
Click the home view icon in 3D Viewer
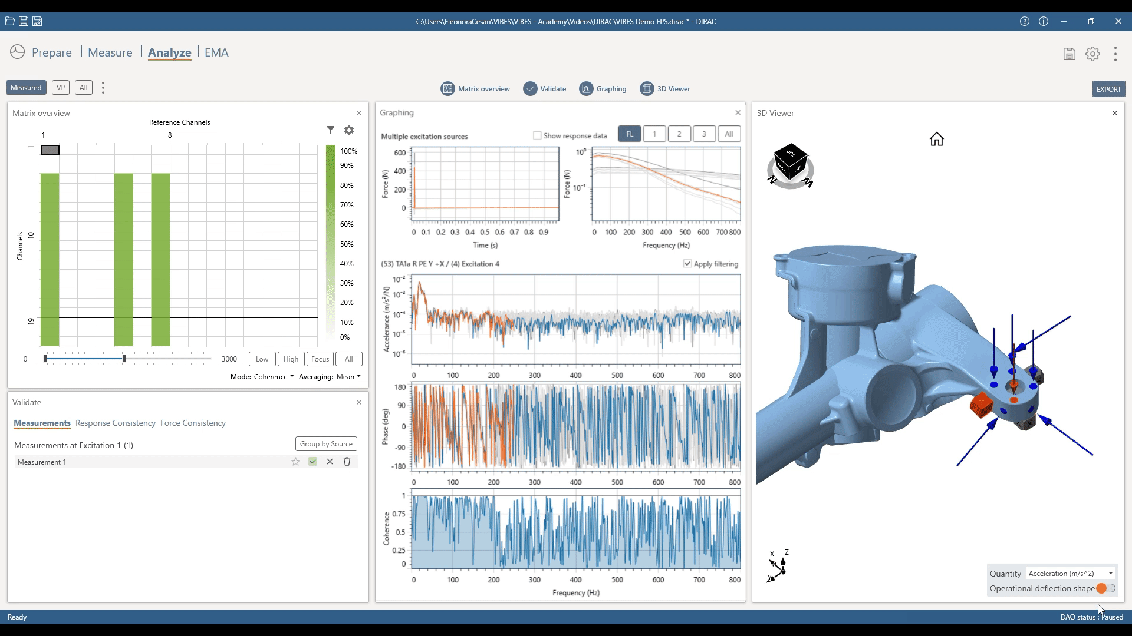(x=936, y=140)
